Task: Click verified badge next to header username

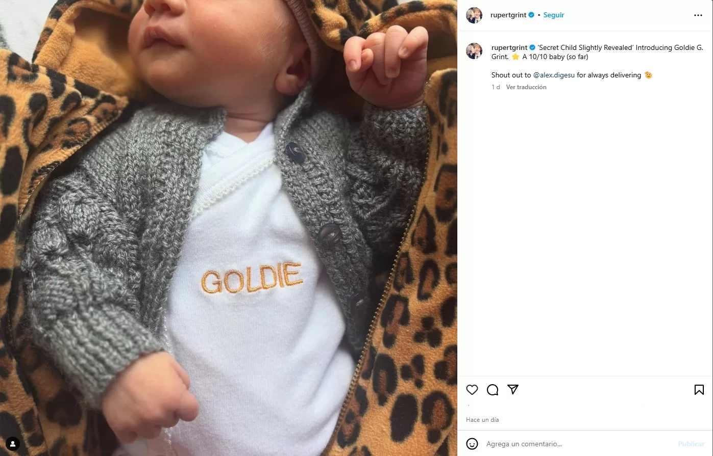Action: point(531,15)
